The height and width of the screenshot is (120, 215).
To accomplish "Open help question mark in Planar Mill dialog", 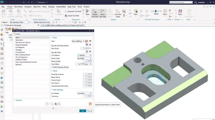I will [90, 31].
